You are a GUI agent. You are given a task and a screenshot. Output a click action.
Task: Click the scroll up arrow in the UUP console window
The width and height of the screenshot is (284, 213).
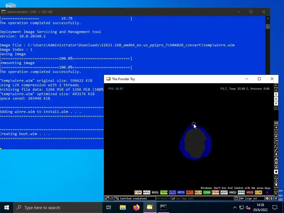[x=268, y=19]
